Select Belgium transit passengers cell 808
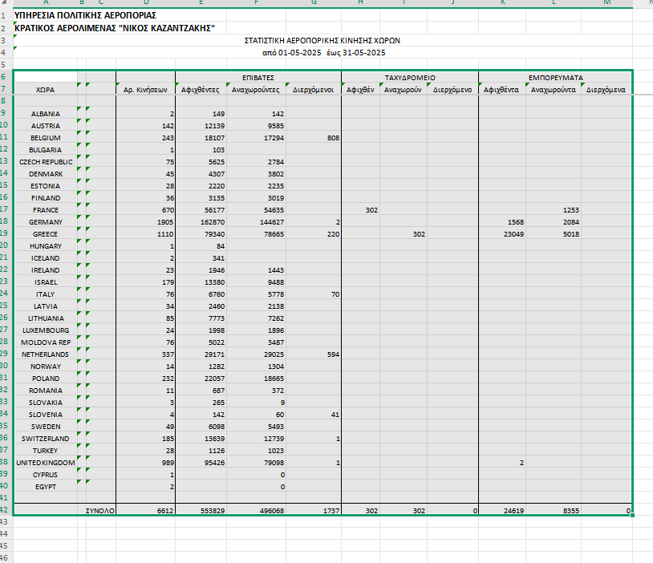The image size is (653, 563). (314, 137)
